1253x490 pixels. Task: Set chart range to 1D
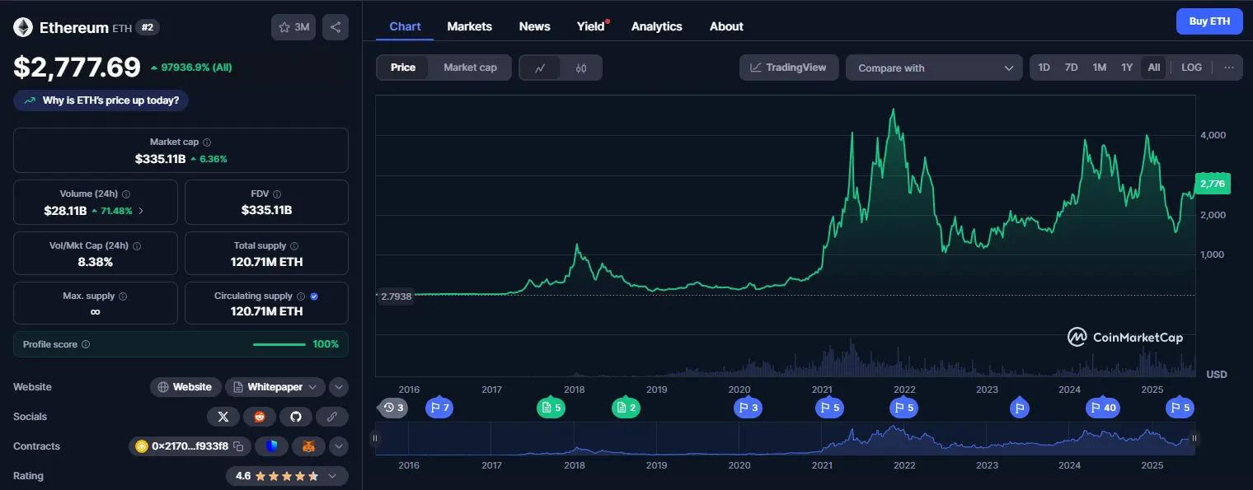click(1044, 68)
